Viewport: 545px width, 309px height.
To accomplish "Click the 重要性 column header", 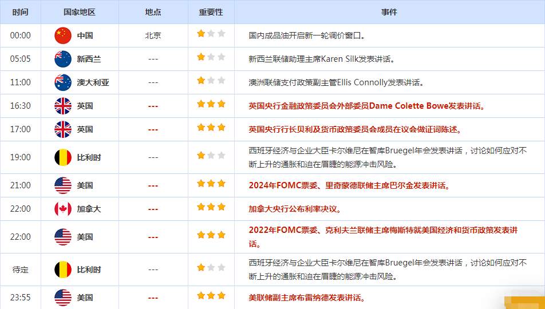I will click(211, 12).
